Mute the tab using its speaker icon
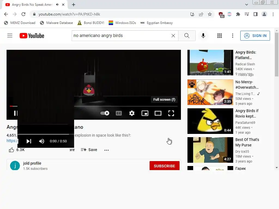The image size is (279, 209). coord(57,5)
